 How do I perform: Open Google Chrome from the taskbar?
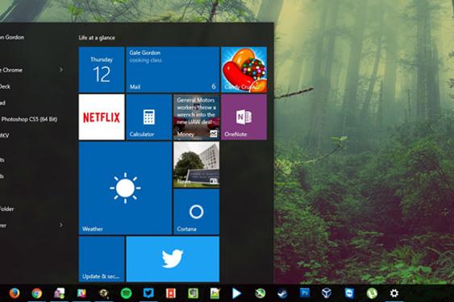point(37,293)
